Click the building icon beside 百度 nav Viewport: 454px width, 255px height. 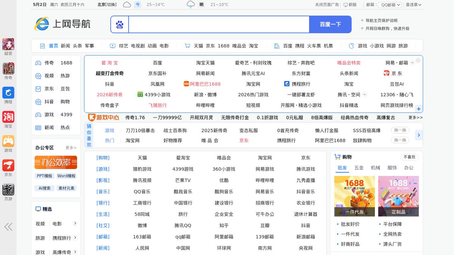[x=277, y=46]
